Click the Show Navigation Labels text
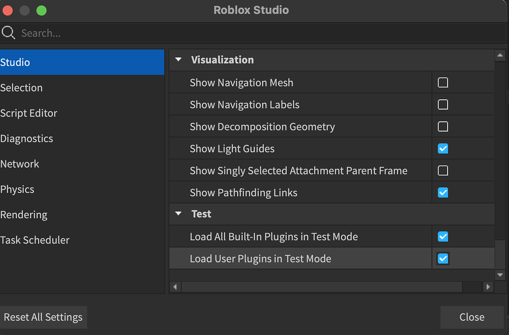 [244, 105]
